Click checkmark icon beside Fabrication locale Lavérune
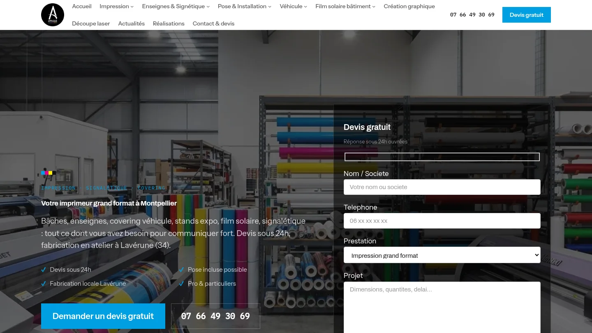The height and width of the screenshot is (333, 592). pyautogui.click(x=44, y=284)
